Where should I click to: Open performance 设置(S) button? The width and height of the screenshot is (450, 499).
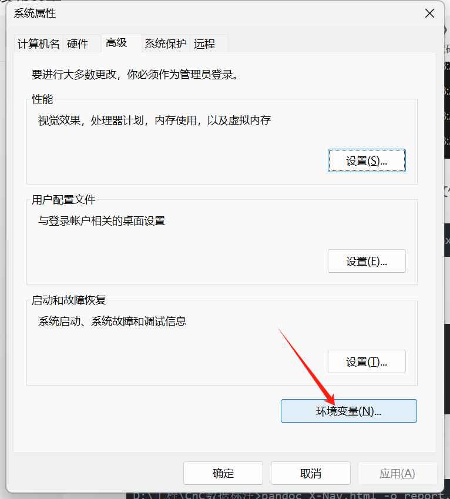point(367,160)
